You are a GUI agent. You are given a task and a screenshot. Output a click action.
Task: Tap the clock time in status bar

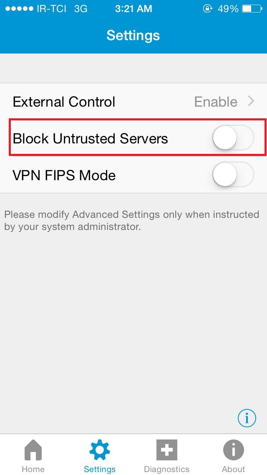[133, 9]
